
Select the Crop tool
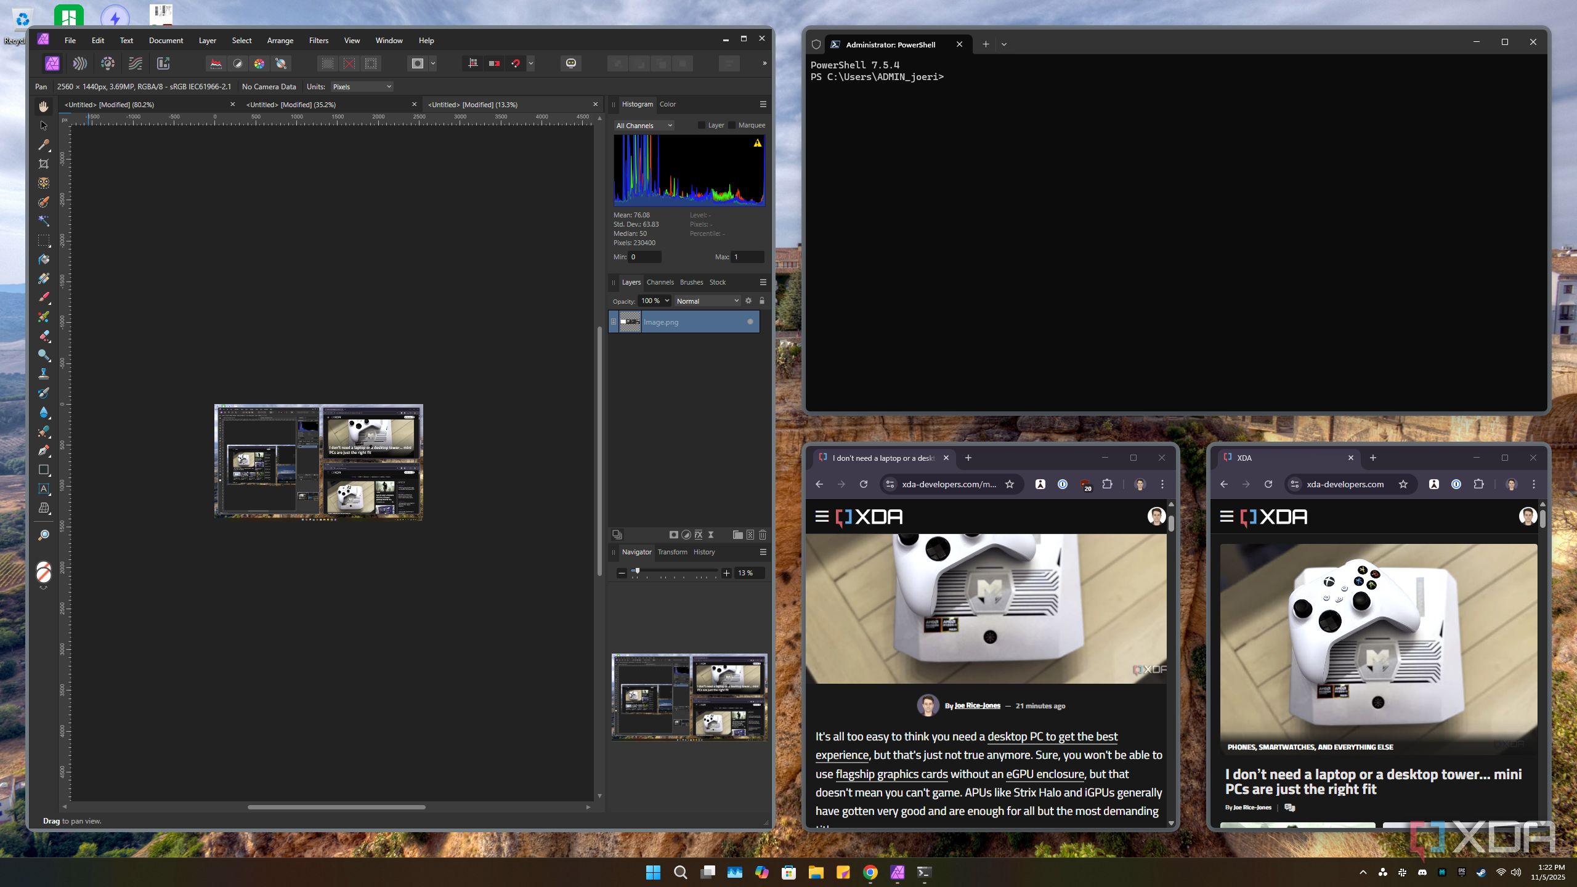pyautogui.click(x=43, y=164)
